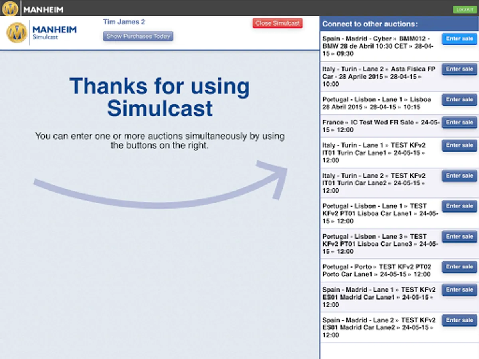
Task: Click the Manheim Simulcast logo
Action: [x=42, y=33]
